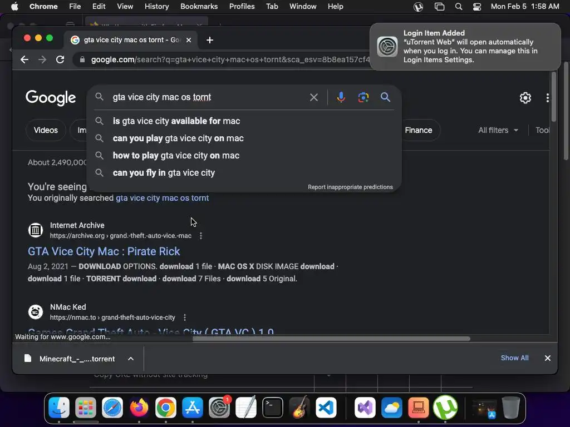Click inside the Google search input field
This screenshot has width=570, height=427.
(x=207, y=97)
